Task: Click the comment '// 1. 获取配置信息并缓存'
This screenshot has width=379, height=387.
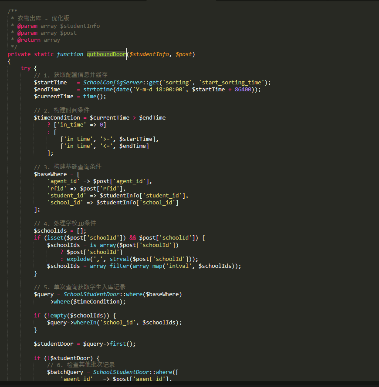Action: [x=71, y=75]
